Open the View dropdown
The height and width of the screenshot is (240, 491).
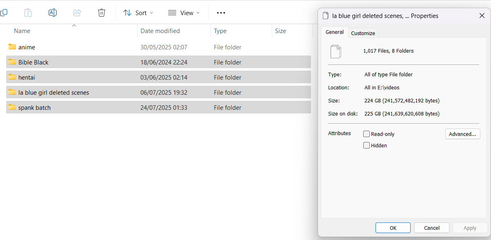tap(184, 13)
